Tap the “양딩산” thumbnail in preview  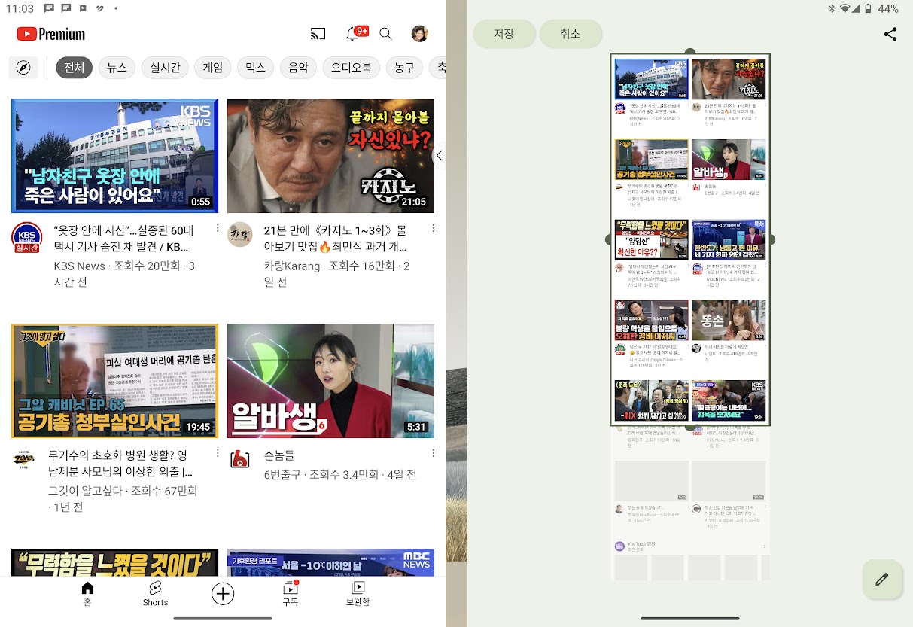click(x=652, y=240)
